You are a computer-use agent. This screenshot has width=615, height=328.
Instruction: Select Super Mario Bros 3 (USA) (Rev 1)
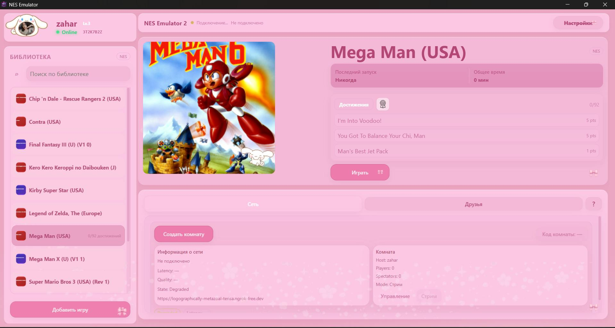click(x=68, y=282)
